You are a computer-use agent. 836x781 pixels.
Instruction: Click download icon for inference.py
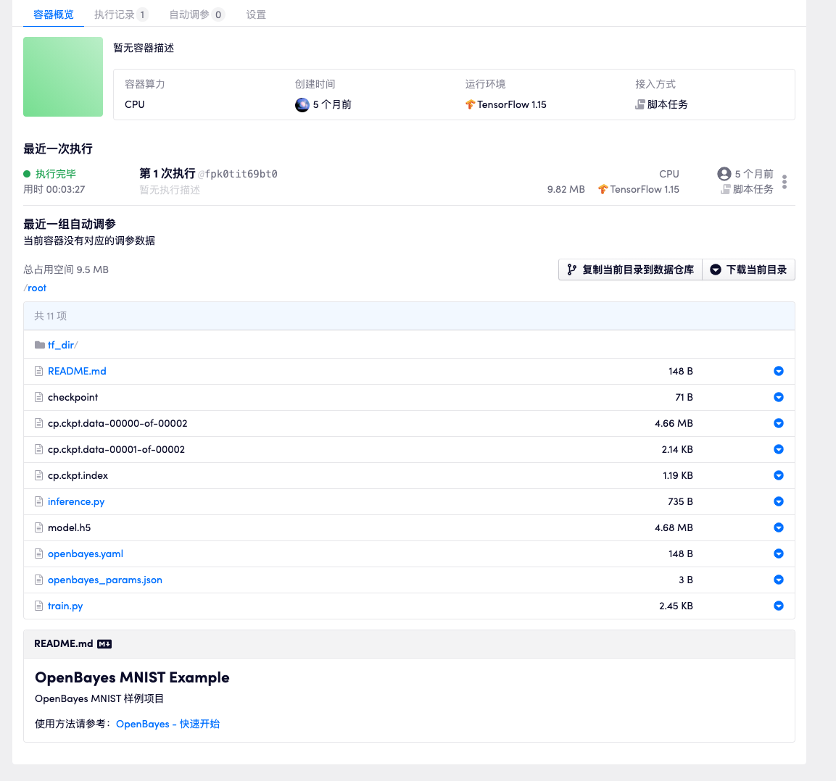779,501
